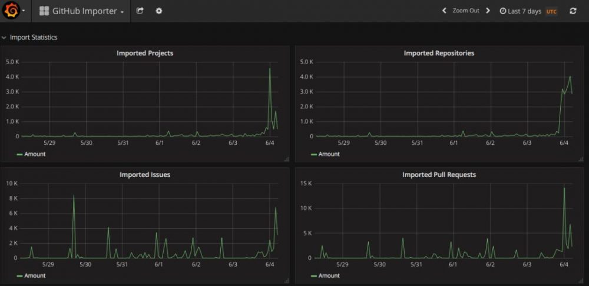Screen dimensions: 589x286
Task: Click the dashboard grid icon beside GitHub Importer
Action: point(44,11)
